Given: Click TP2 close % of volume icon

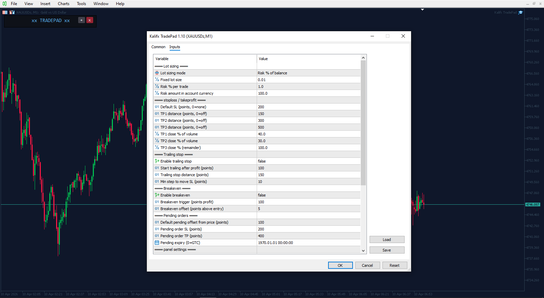Looking at the screenshot, I should click(157, 141).
